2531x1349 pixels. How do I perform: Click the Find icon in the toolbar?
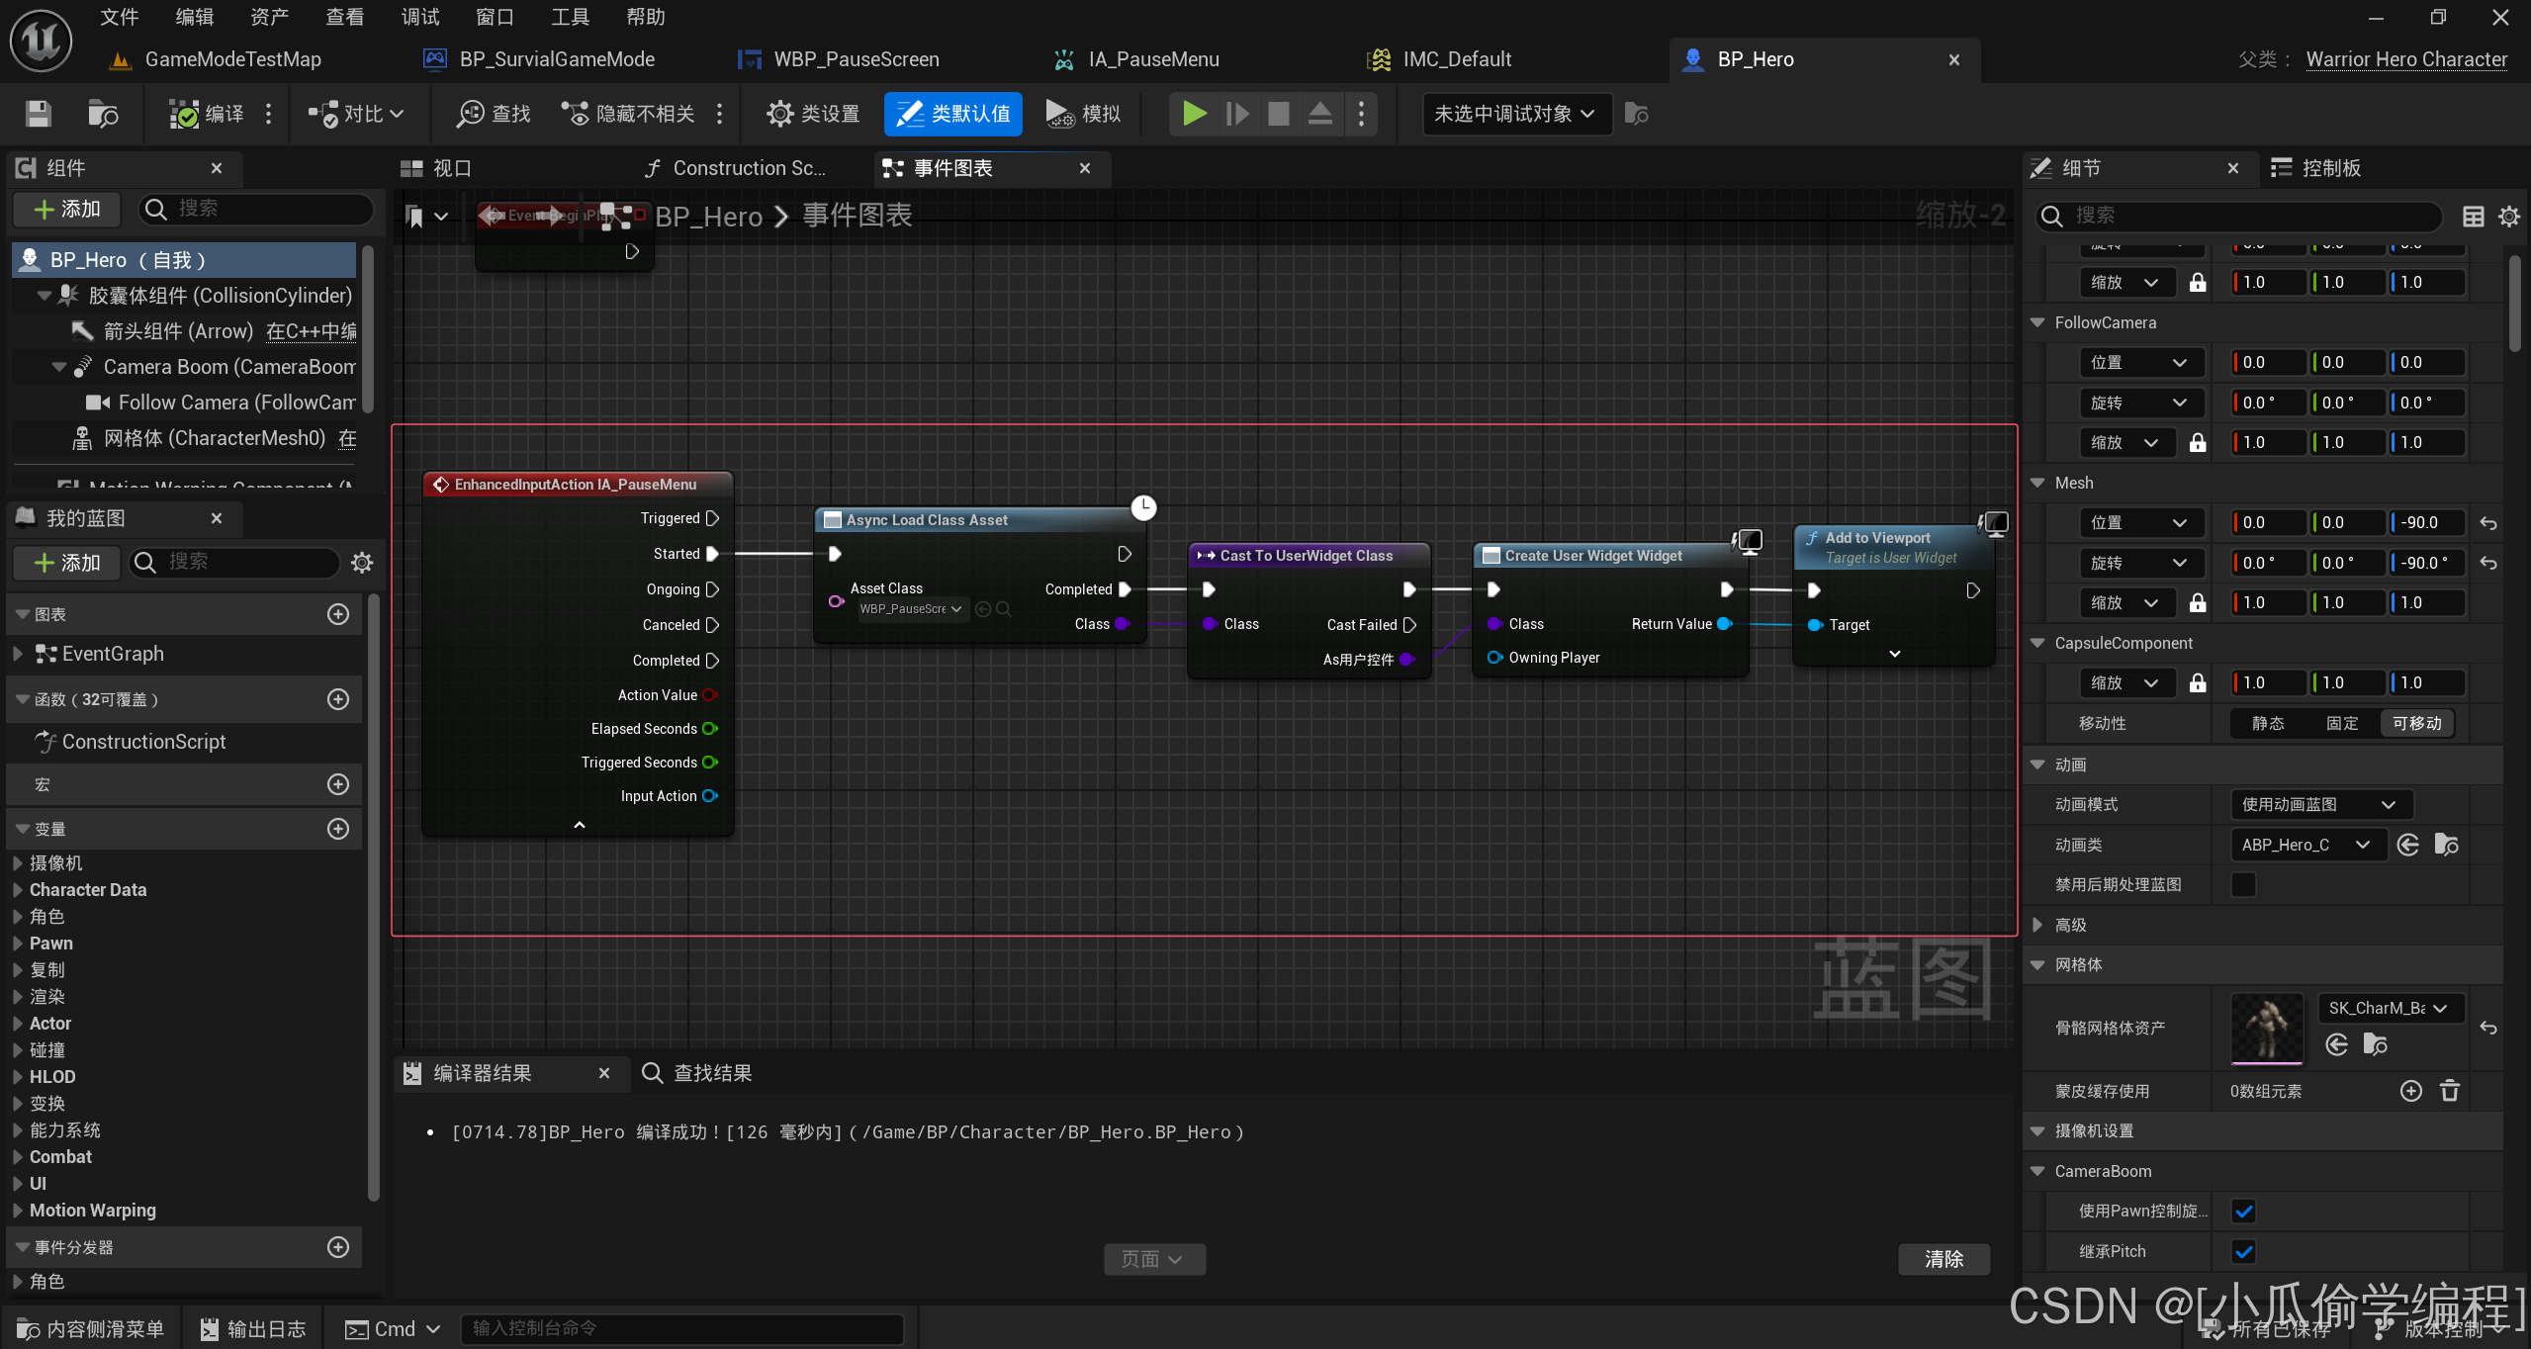[470, 114]
